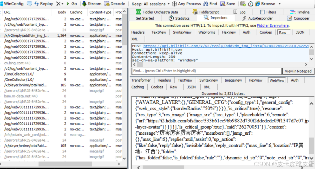315x169 pixels.
Task: Click the camera screenshot toolbar icon
Action: tap(243, 4)
